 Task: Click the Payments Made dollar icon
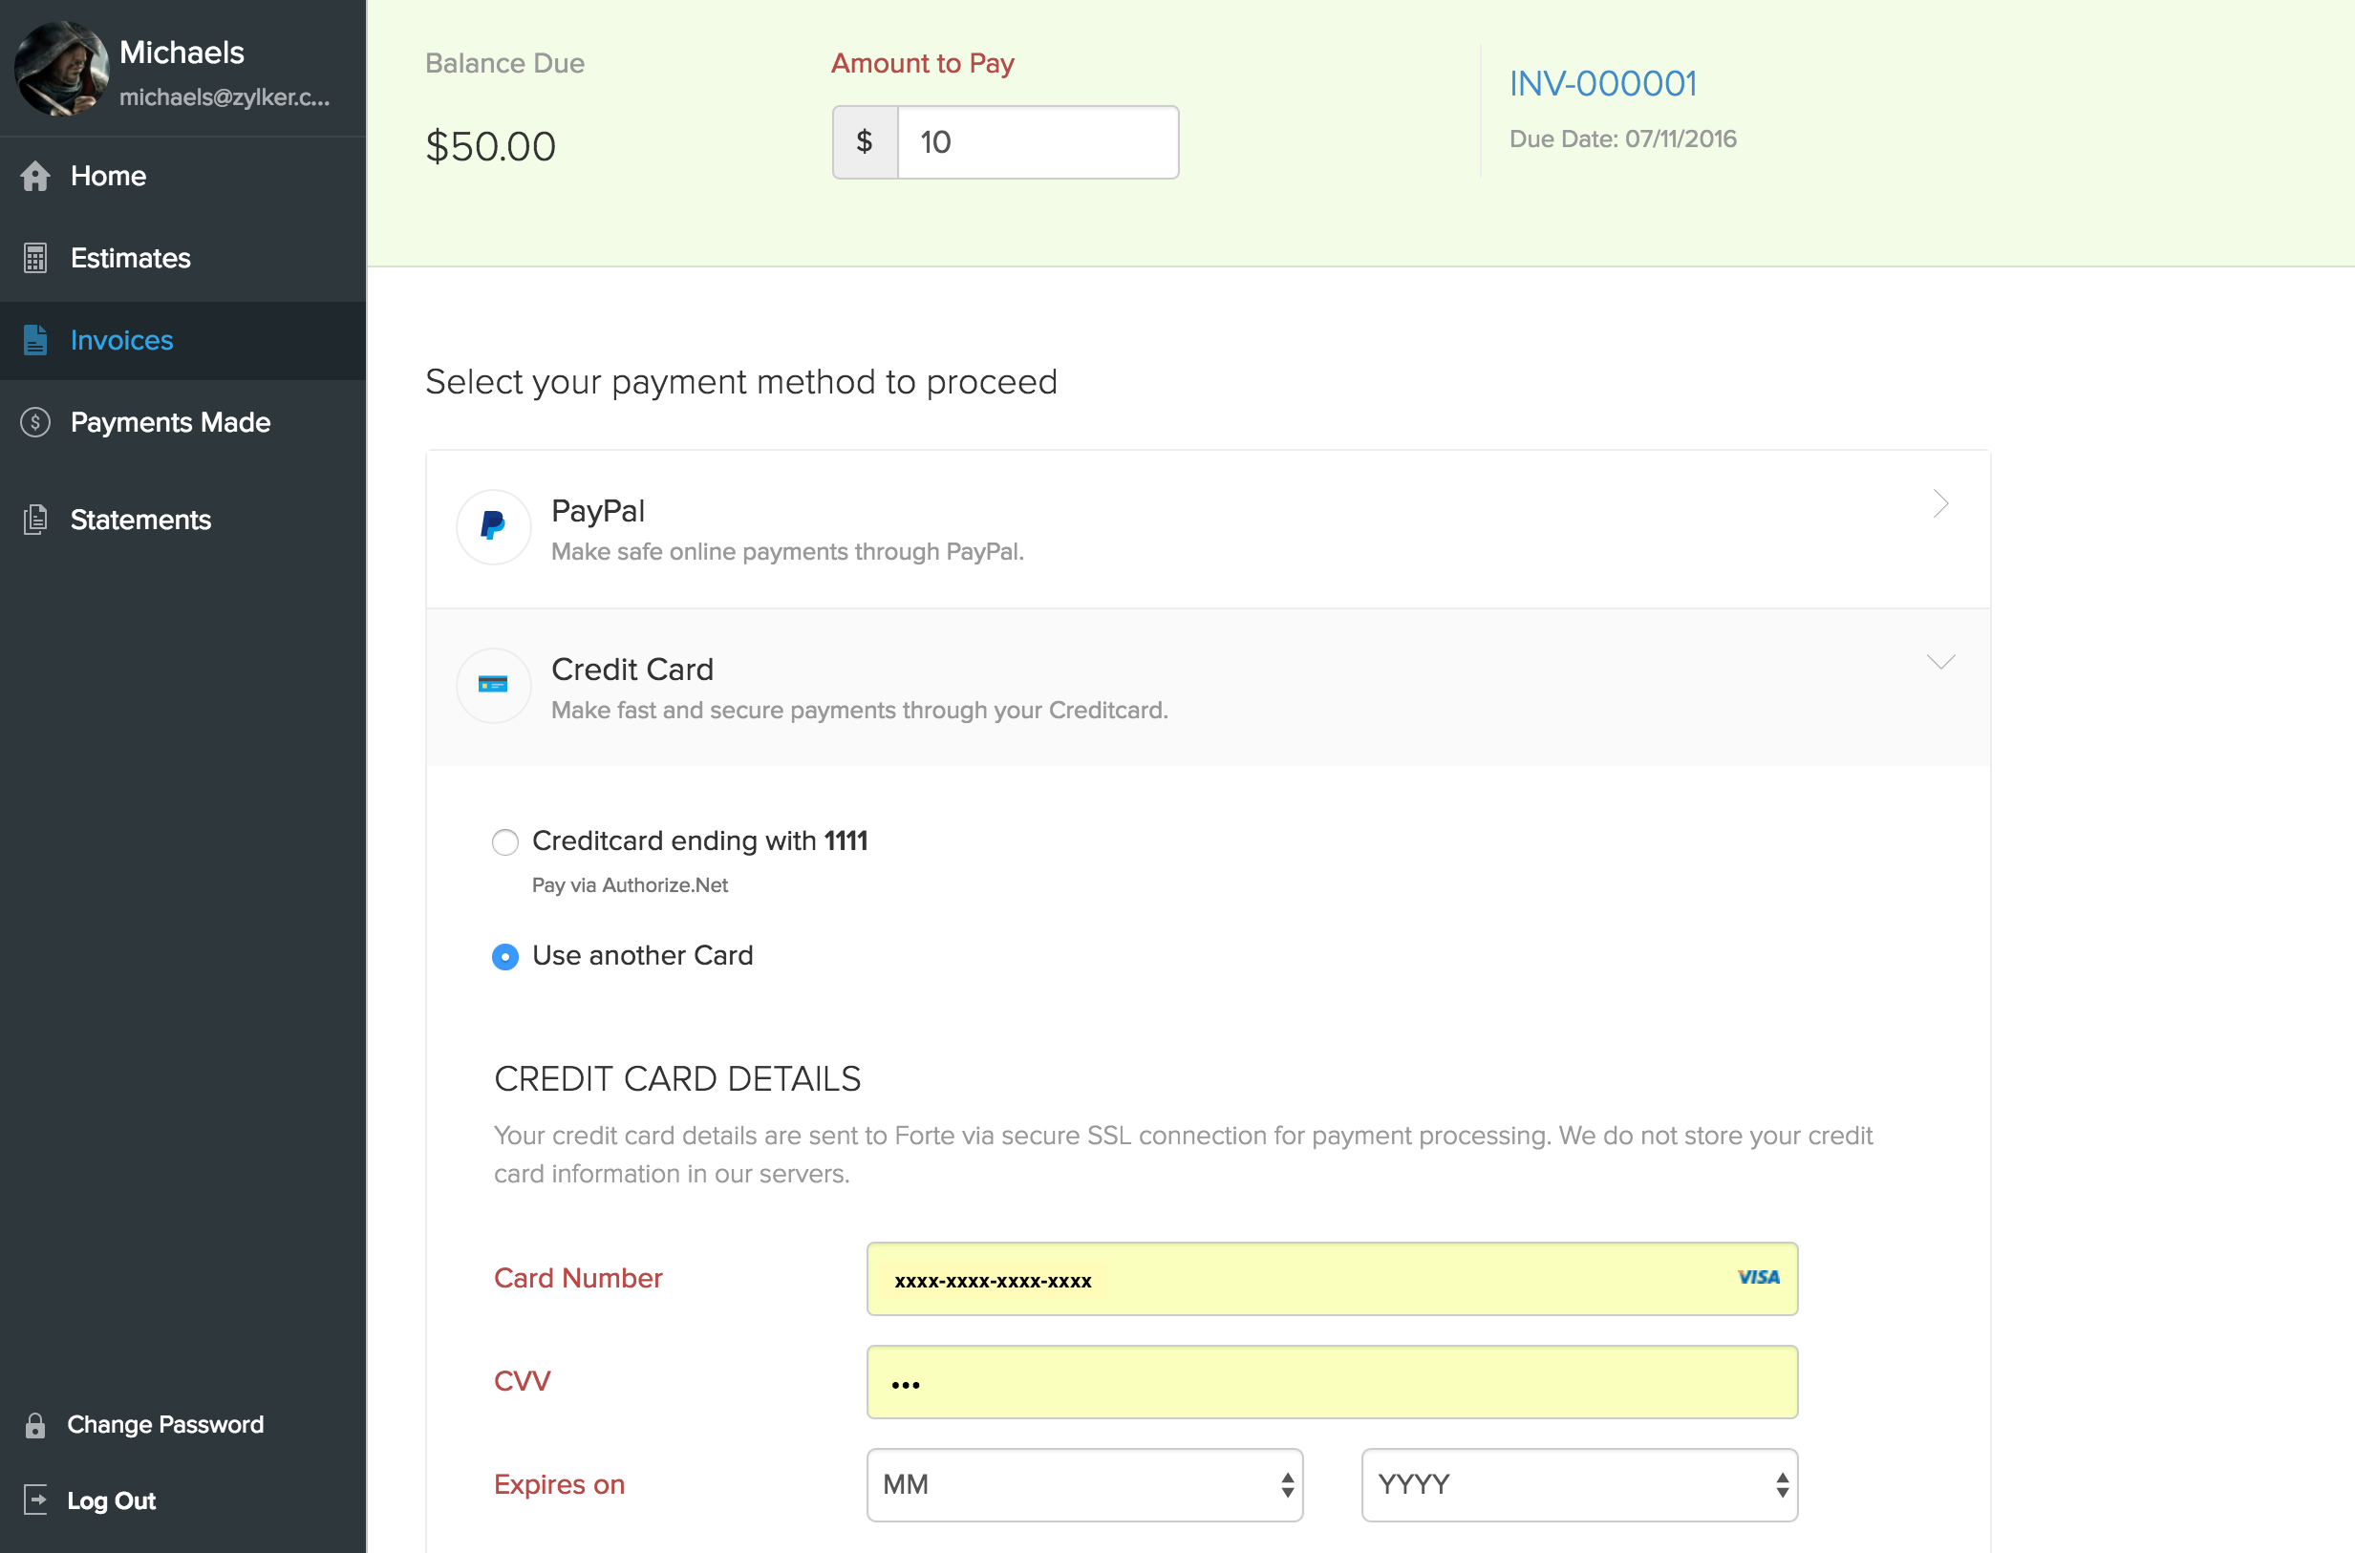tap(35, 423)
